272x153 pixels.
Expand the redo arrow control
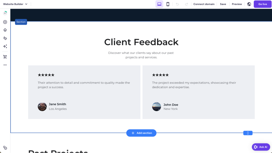click(186, 4)
